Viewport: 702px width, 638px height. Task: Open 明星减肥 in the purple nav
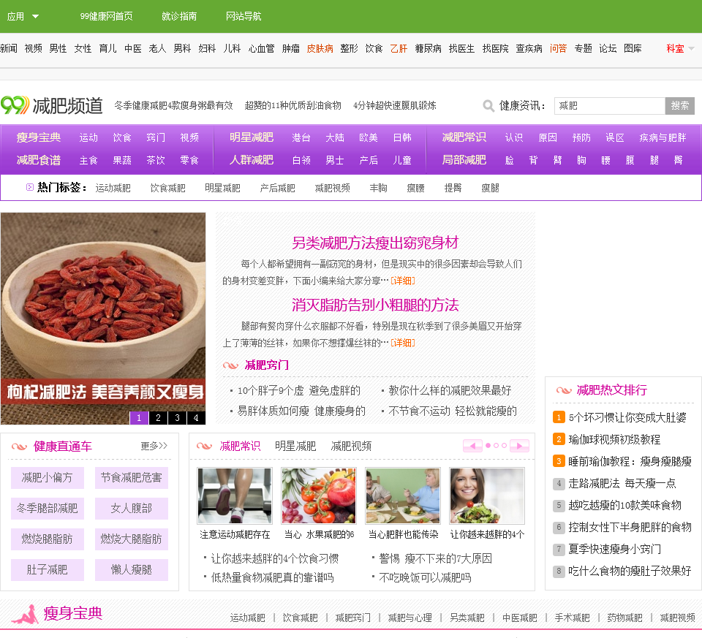(x=251, y=137)
